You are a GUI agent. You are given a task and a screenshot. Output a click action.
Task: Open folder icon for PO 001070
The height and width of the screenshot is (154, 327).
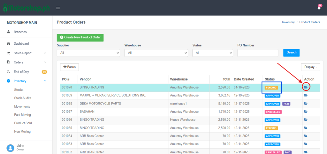pos(306,87)
